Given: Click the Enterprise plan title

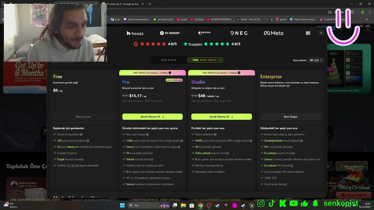Looking at the screenshot, I should click(x=271, y=77).
